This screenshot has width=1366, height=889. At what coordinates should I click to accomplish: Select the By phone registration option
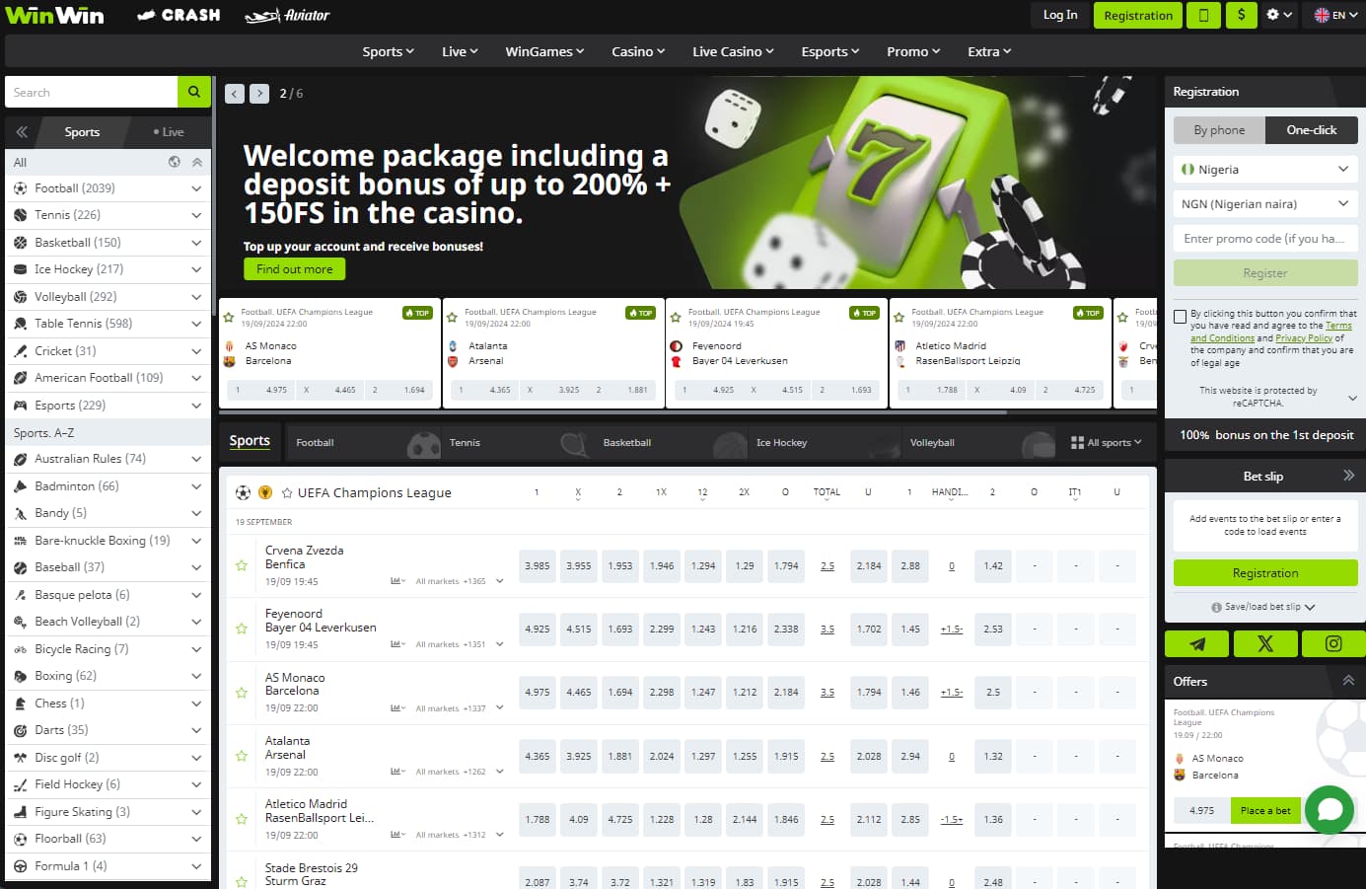coord(1219,130)
